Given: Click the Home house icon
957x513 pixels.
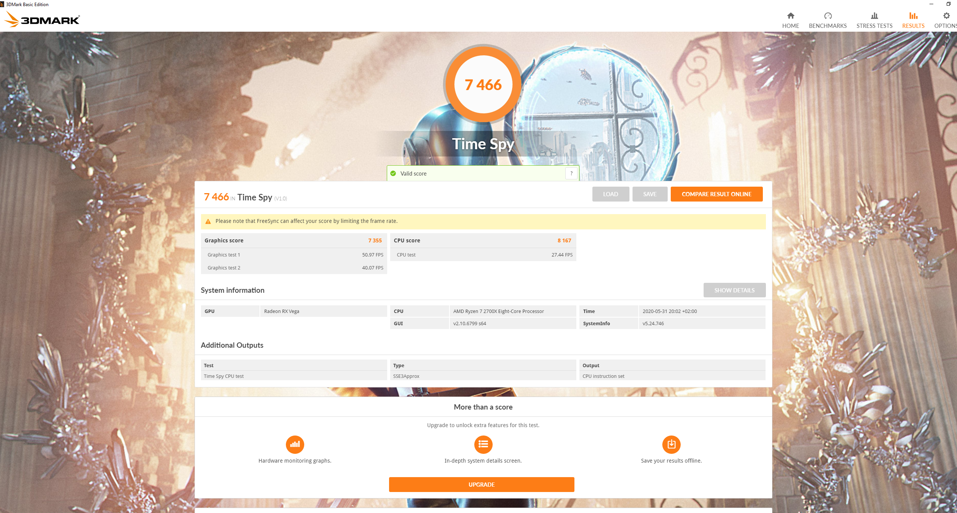Looking at the screenshot, I should tap(790, 16).
